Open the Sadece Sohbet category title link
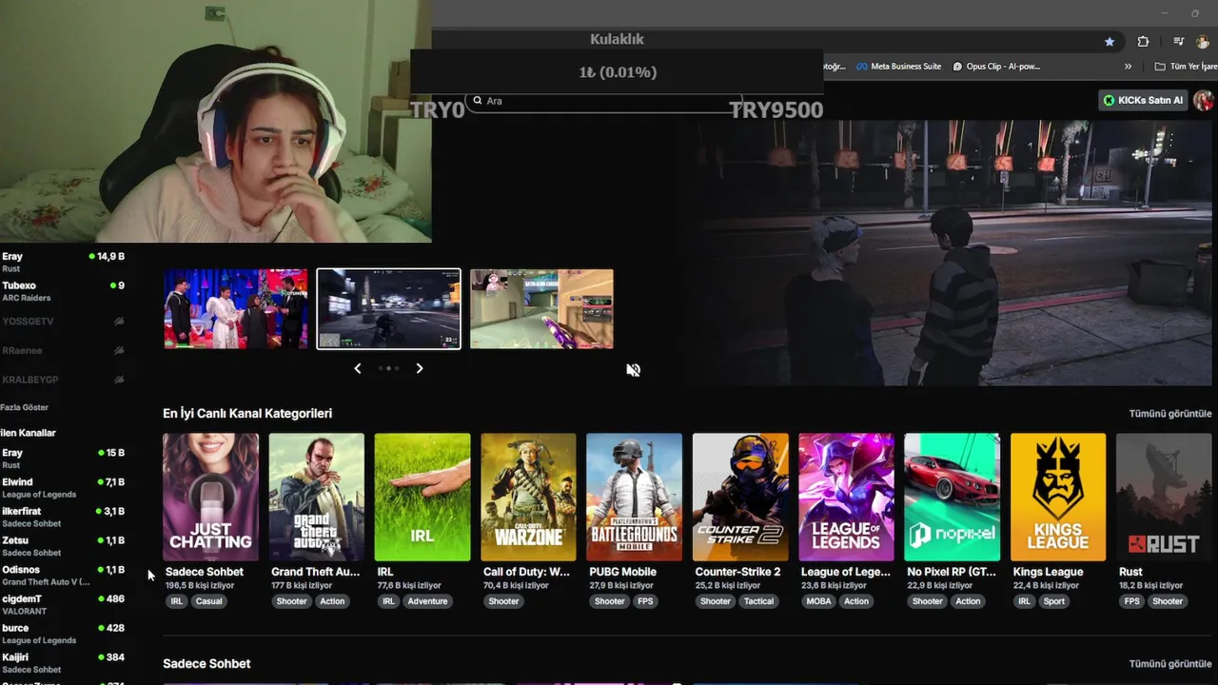This screenshot has height=685, width=1218. [205, 572]
